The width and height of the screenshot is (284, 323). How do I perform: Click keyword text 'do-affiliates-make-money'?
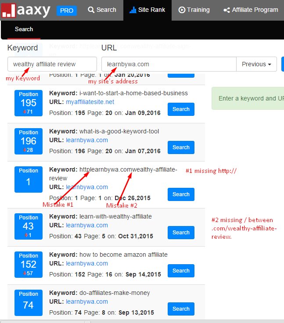(115, 293)
